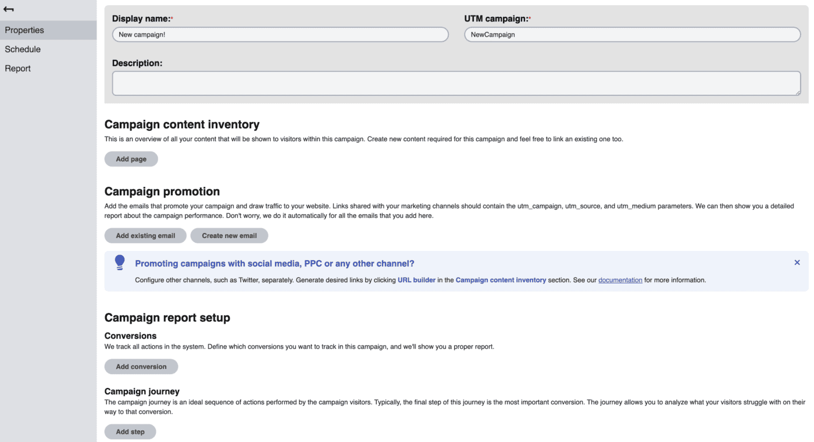Click the Campaign content inventory heading
The width and height of the screenshot is (814, 442).
pos(182,124)
